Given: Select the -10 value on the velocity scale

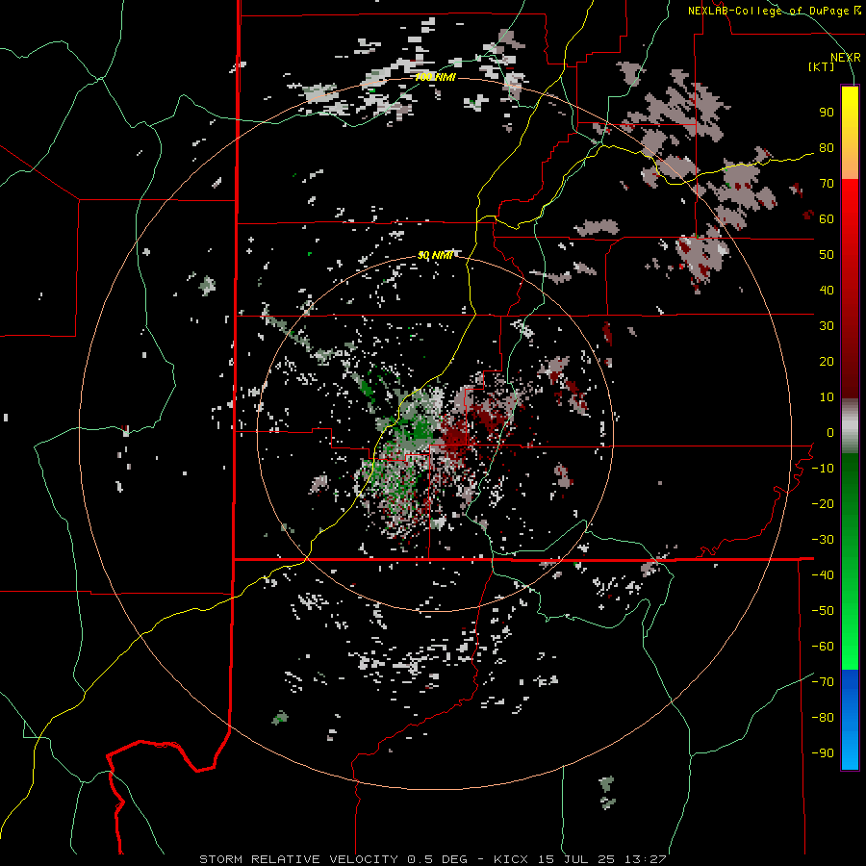Looking at the screenshot, I should pyautogui.click(x=823, y=469).
